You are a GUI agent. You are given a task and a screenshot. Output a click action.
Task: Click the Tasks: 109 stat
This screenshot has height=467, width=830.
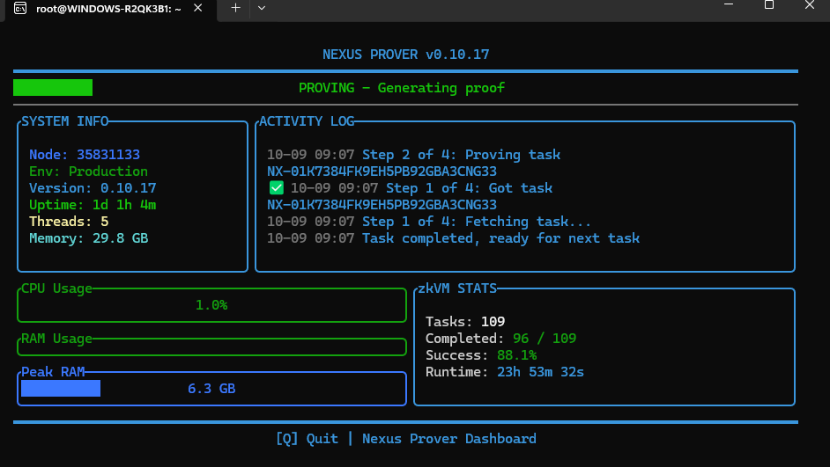point(465,322)
